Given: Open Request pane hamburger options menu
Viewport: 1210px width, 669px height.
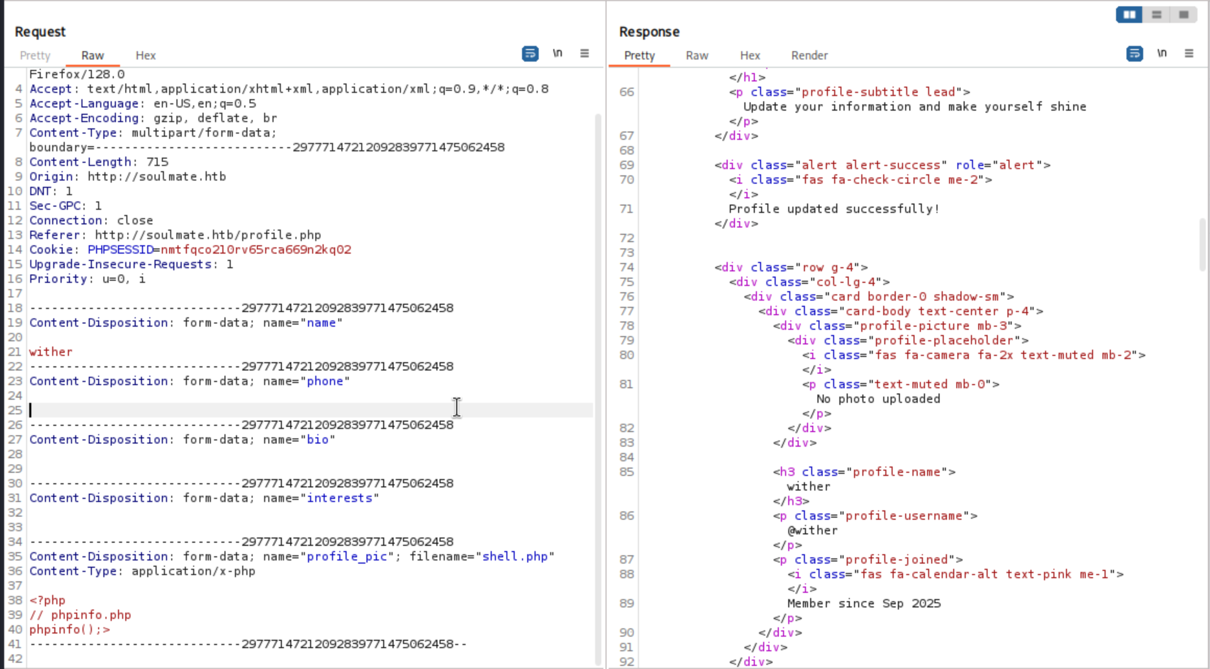Looking at the screenshot, I should pyautogui.click(x=585, y=54).
